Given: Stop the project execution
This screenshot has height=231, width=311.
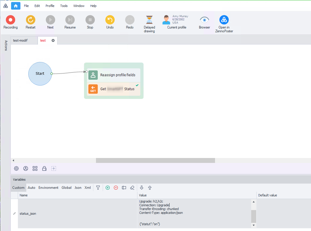Looking at the screenshot, I should point(90,22).
